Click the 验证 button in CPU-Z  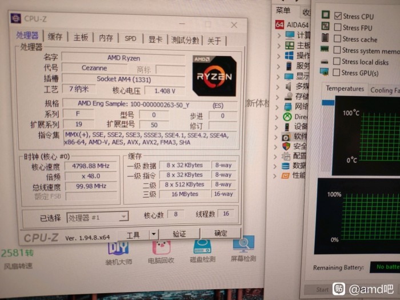point(179,233)
